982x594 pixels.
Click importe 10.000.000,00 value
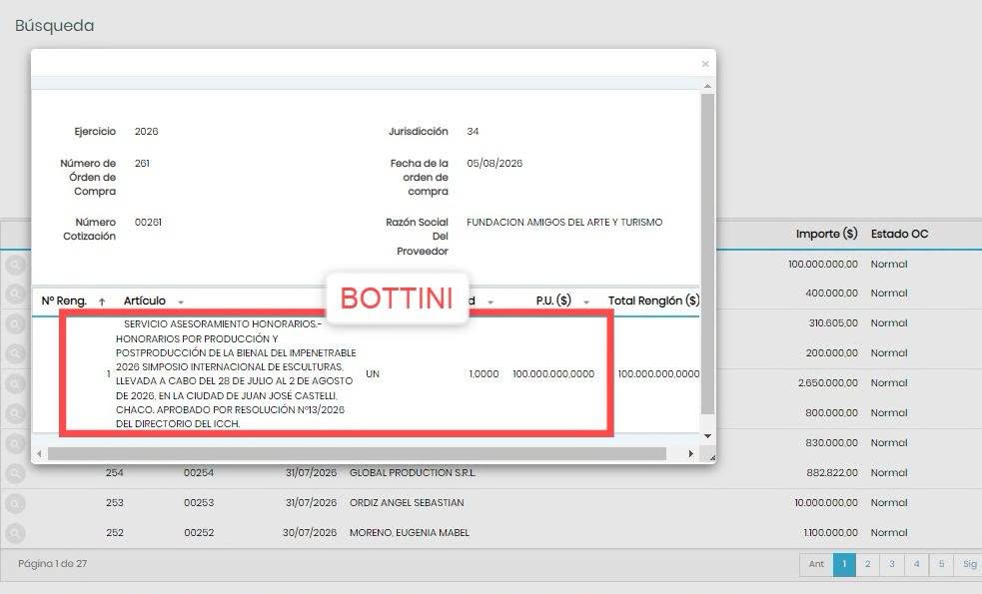pyautogui.click(x=826, y=503)
